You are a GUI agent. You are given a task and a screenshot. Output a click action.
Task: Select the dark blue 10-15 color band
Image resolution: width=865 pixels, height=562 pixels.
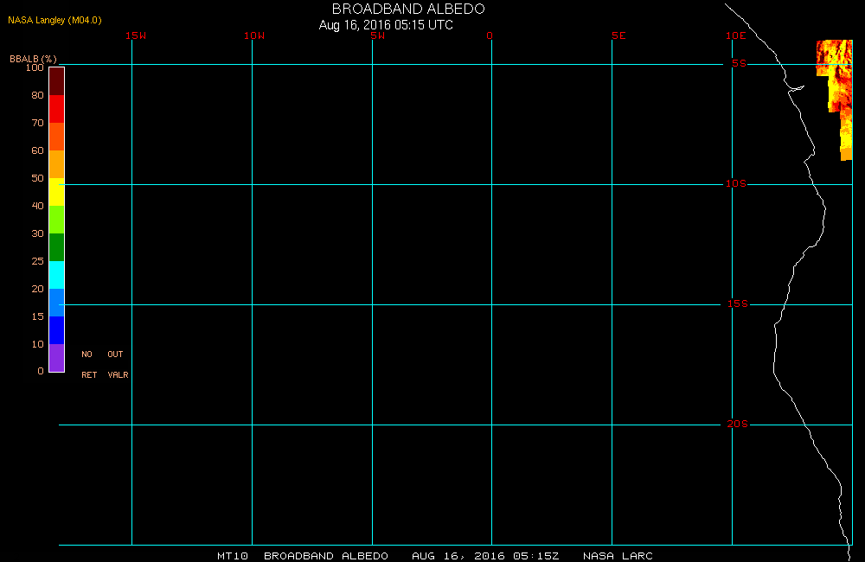(57, 329)
